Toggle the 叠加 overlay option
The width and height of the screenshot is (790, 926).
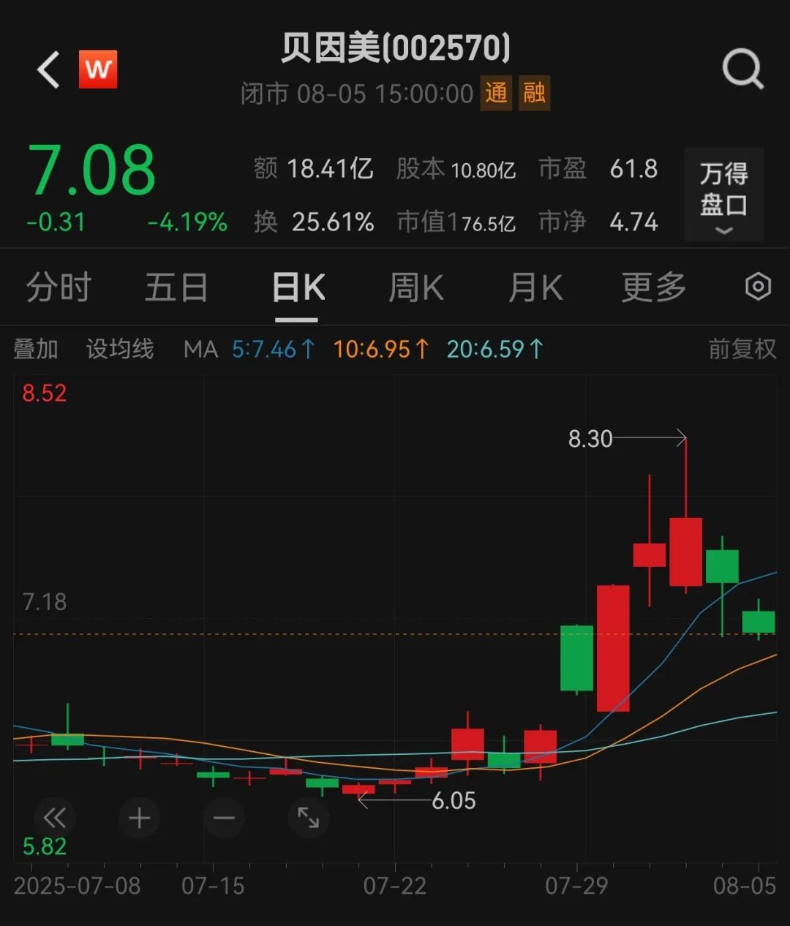[37, 349]
